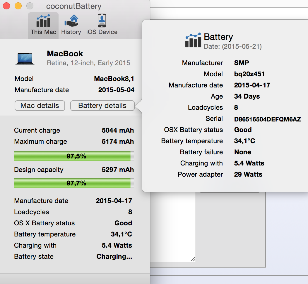Switch to iOS Device phone icon
Image resolution: width=308 pixels, height=284 pixels.
click(102, 21)
